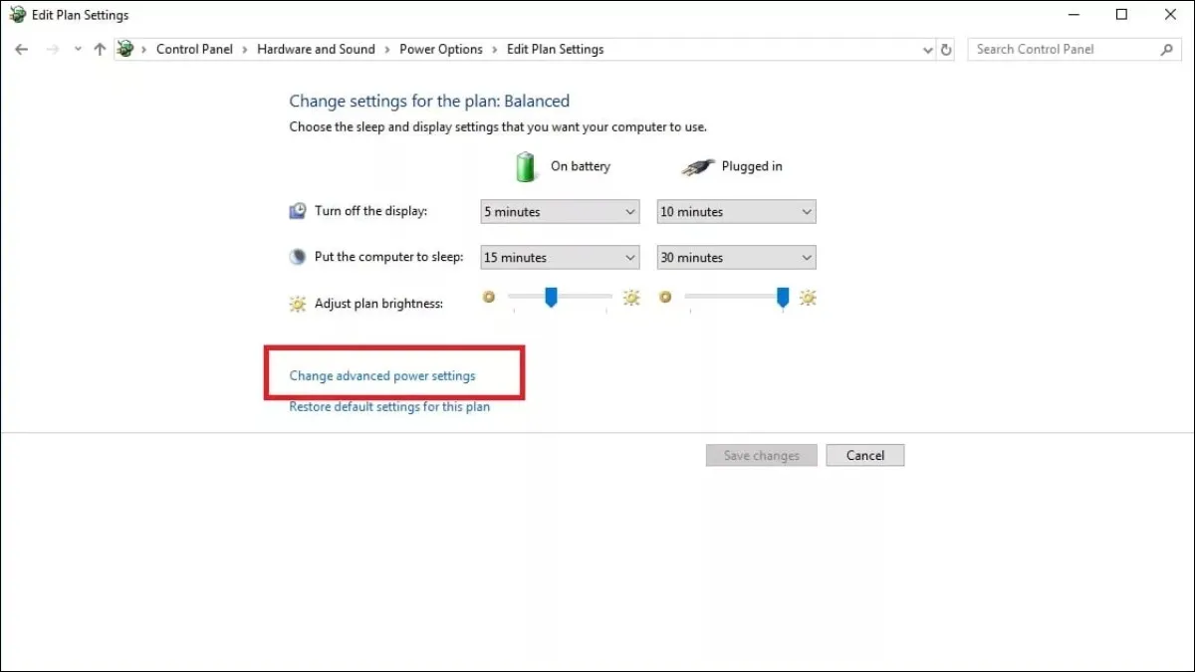Select Power Options in the breadcrumb
The width and height of the screenshot is (1195, 672).
[440, 49]
